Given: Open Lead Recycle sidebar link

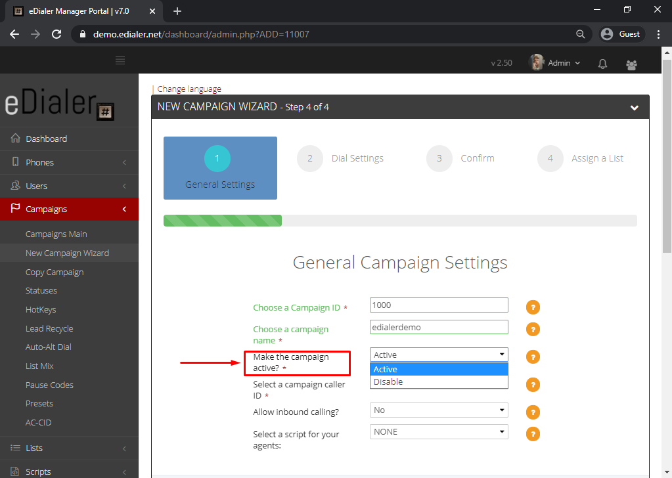Looking at the screenshot, I should [x=49, y=328].
